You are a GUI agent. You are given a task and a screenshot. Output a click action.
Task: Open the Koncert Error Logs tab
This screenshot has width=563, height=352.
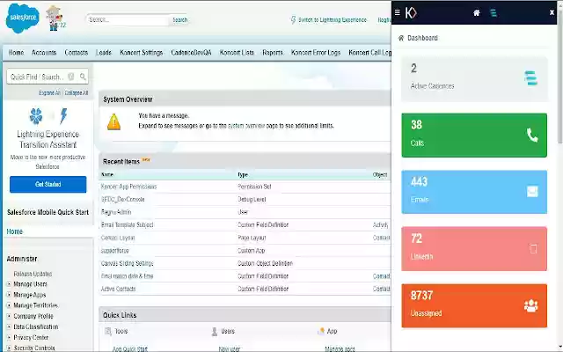tap(316, 53)
